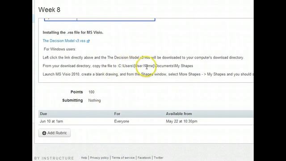The width and height of the screenshot is (286, 161).
Task: Click the Submitting value Nothing
Action: 94,100
